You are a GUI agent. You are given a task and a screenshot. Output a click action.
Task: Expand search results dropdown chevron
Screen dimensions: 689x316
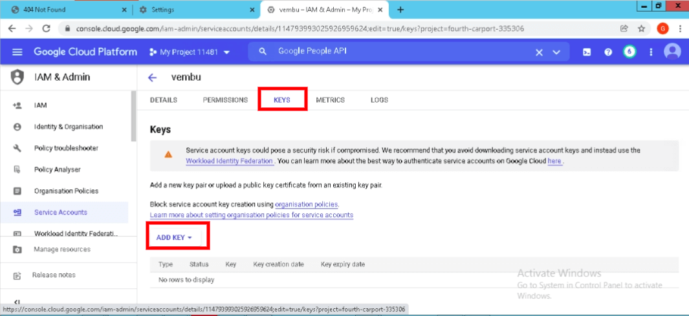click(557, 52)
